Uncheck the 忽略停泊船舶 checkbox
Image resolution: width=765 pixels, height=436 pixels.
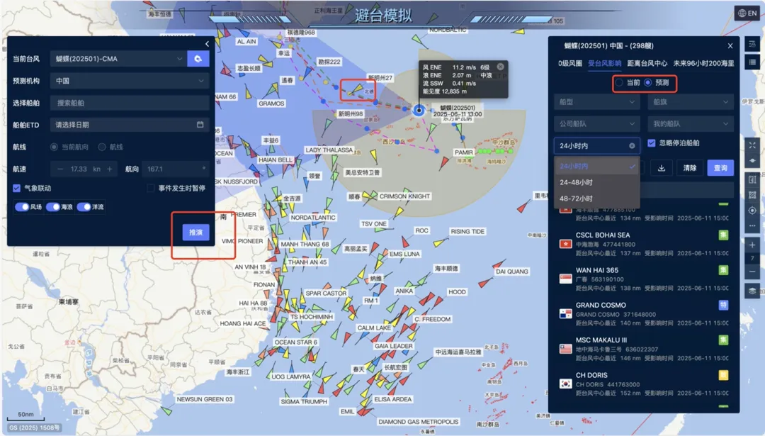(x=652, y=143)
